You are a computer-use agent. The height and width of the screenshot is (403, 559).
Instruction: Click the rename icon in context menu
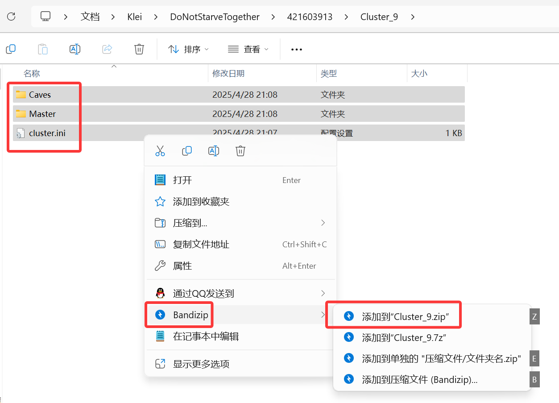tap(214, 151)
